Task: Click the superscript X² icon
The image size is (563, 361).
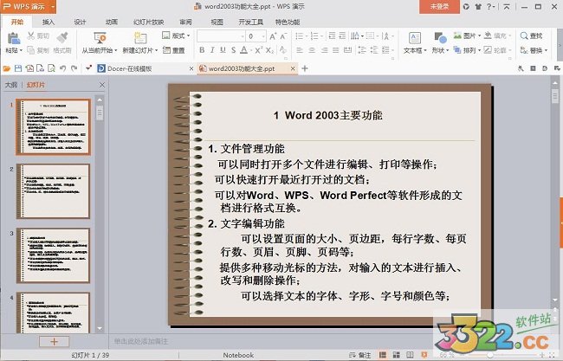Action: pyautogui.click(x=259, y=50)
